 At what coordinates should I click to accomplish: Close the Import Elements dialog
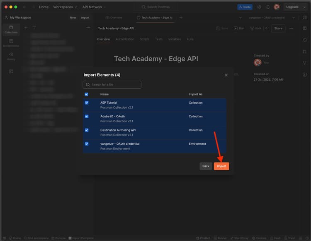[x=226, y=75]
